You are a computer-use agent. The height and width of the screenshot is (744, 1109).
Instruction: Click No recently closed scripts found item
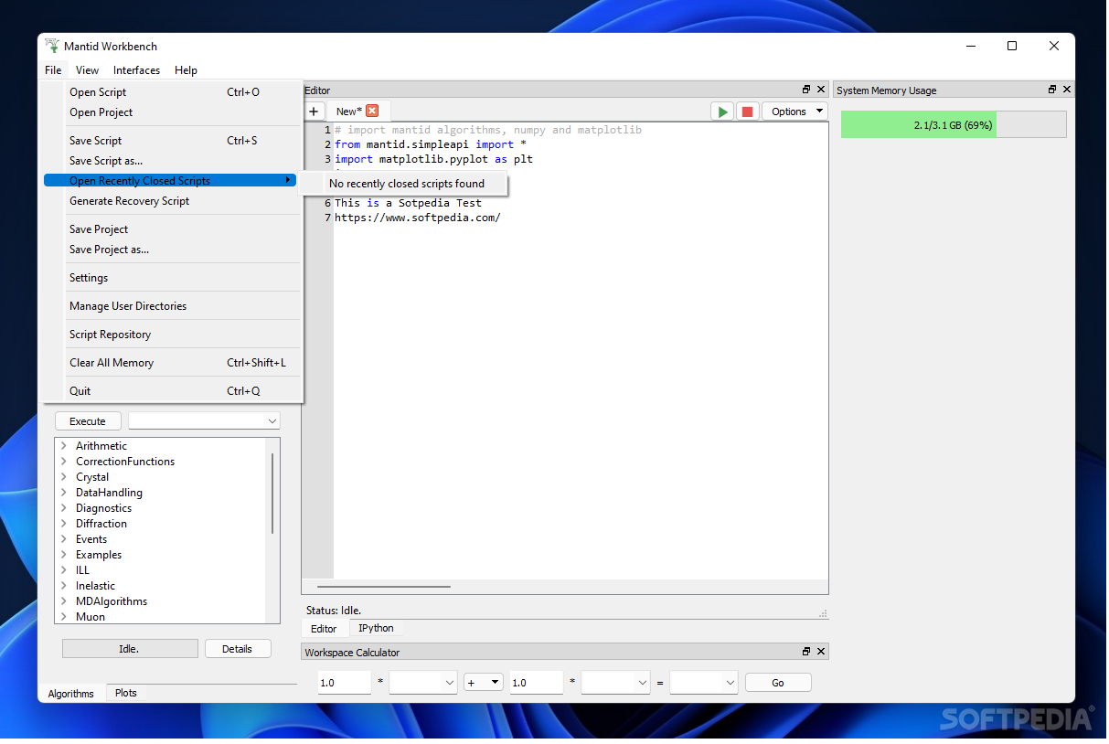pos(406,184)
